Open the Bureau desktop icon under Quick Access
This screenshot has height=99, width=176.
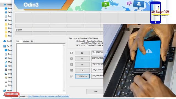pyautogui.click(x=6, y=9)
